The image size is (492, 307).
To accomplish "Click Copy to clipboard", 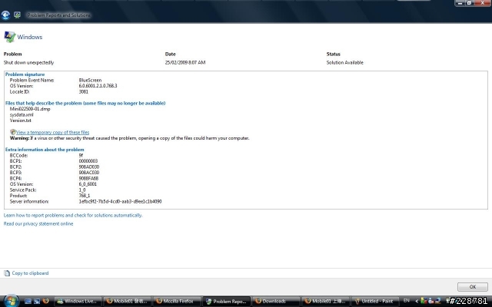I will 30,273.
